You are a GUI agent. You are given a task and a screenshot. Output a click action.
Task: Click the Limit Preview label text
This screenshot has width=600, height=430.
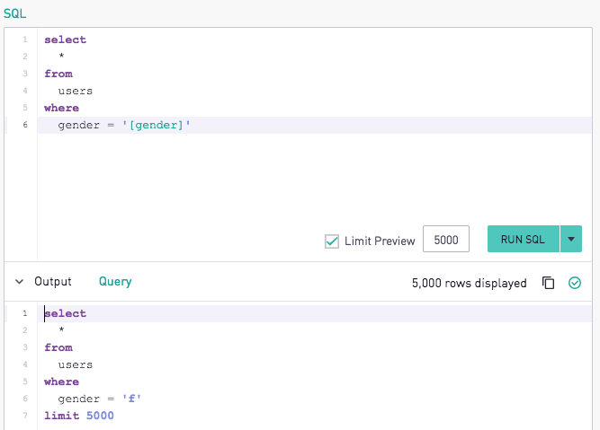(x=380, y=241)
